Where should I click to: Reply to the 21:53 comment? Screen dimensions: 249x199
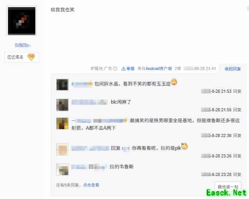237,91
